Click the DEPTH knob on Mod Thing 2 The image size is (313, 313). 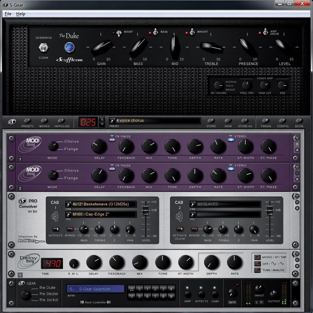coord(195,176)
